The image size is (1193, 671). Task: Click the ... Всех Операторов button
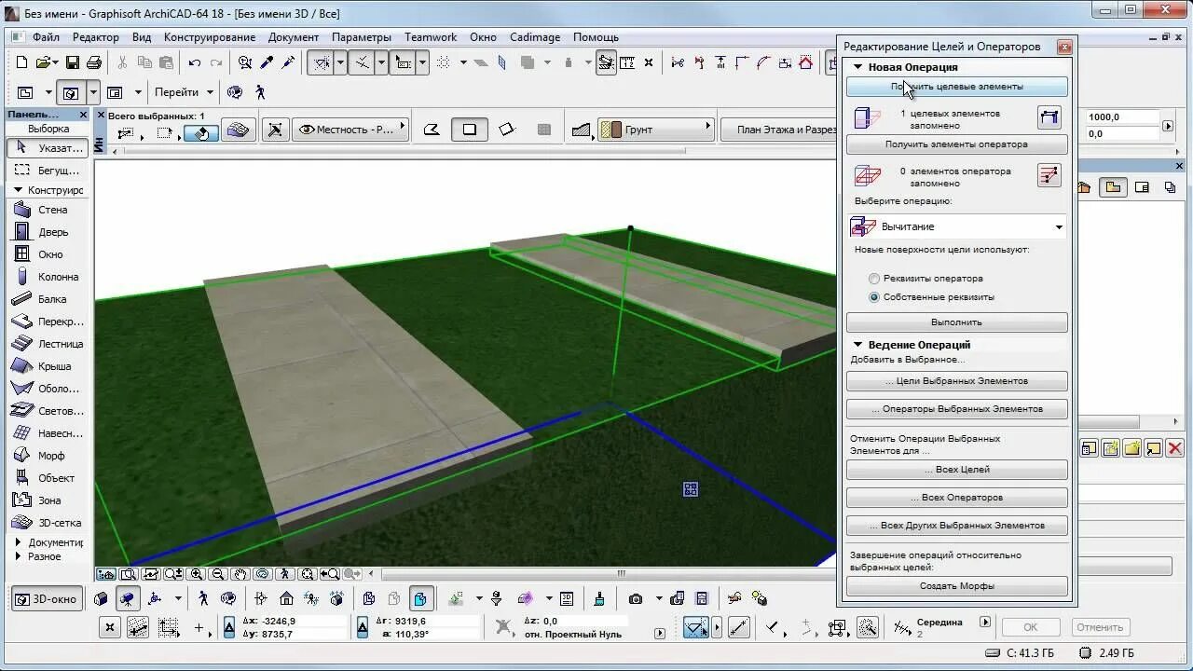957,498
